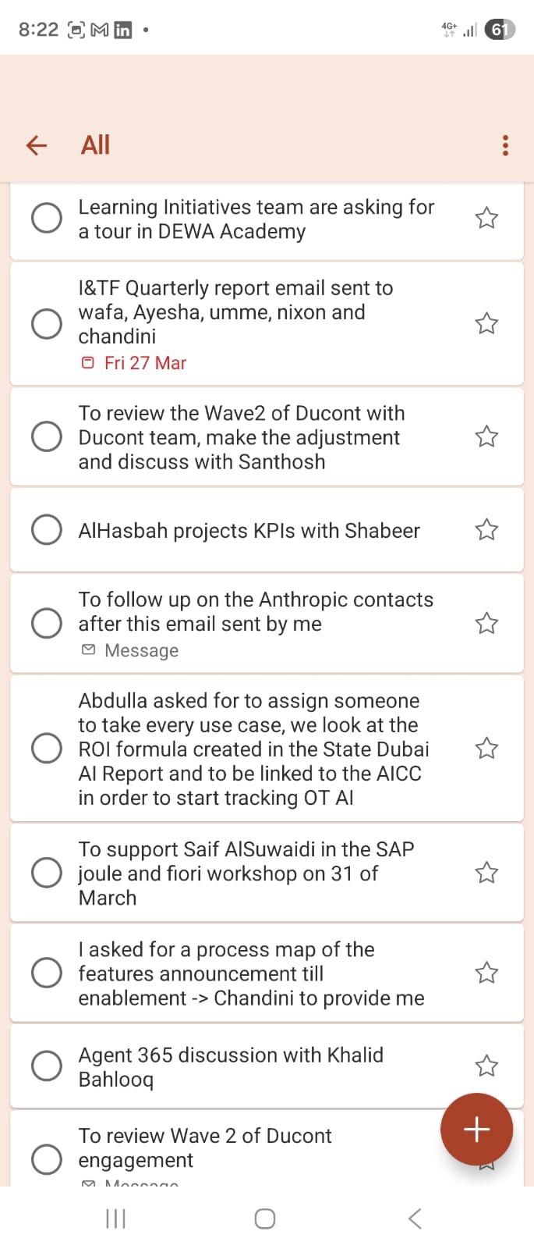Star the Anthropic contacts follow-up task
This screenshot has height=1249, width=534.
pyautogui.click(x=486, y=623)
